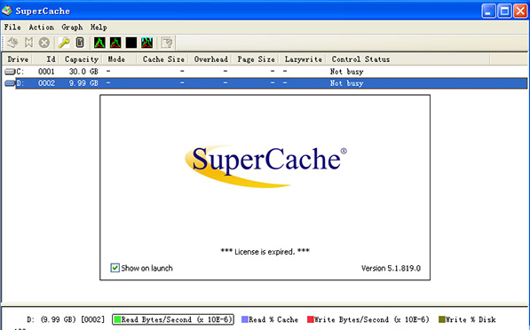Click the grayed-out circled X stop icon
This screenshot has height=330, width=530.
[44, 43]
